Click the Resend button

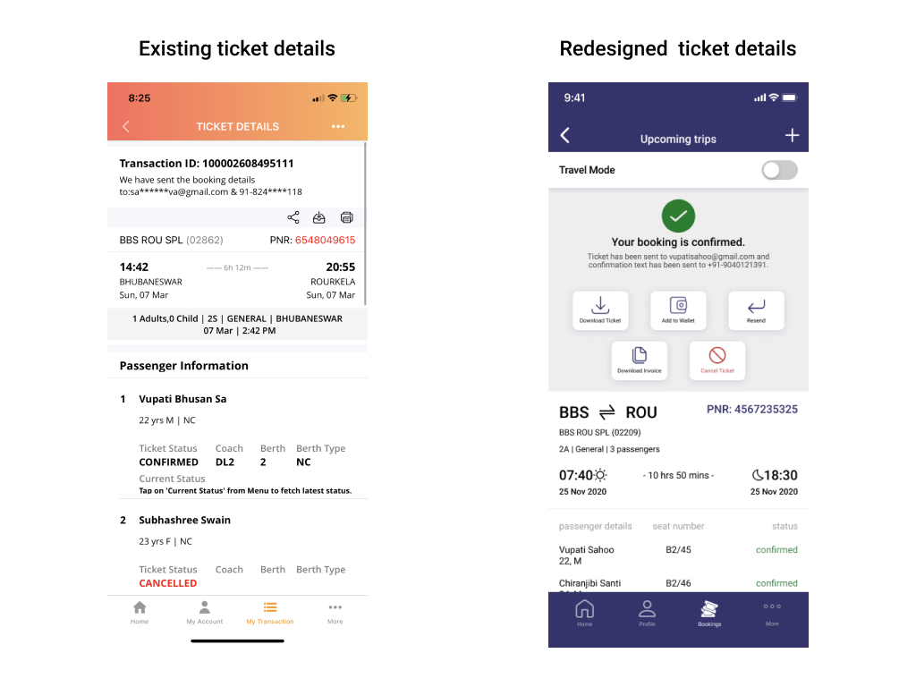[756, 310]
